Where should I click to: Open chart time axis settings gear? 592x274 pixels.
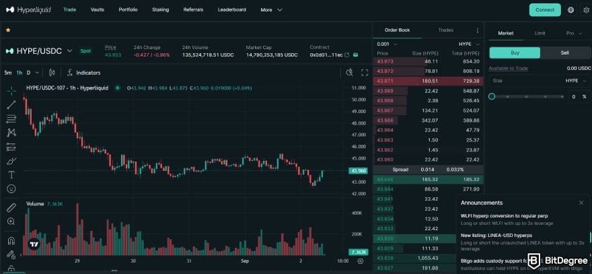tap(360, 261)
